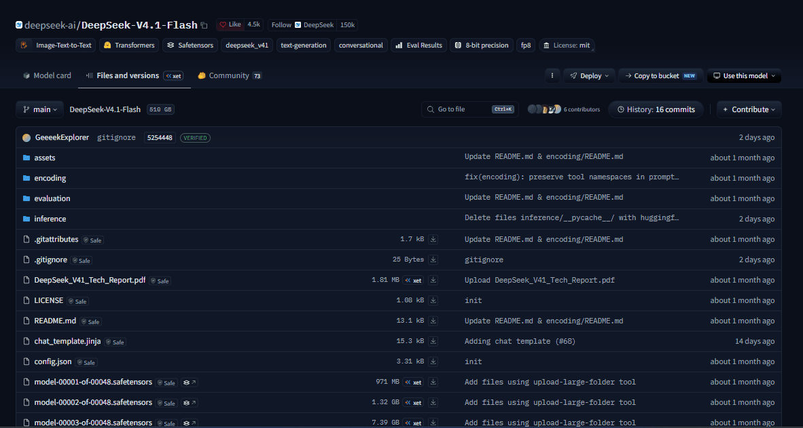Select the Files and versions tab
Screen dimensions: 803x428
click(135, 76)
